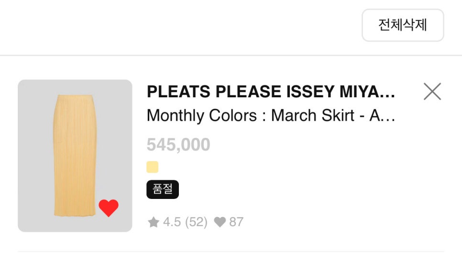The image size is (462, 260).
Task: Click the gray heart likes icon
Action: (220, 222)
